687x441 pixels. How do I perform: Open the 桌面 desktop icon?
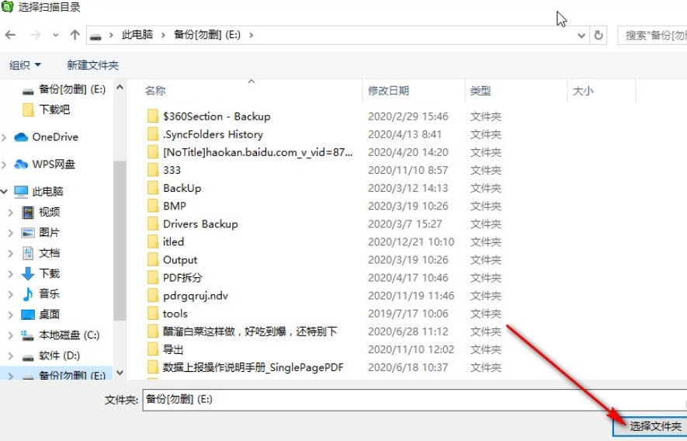28,314
